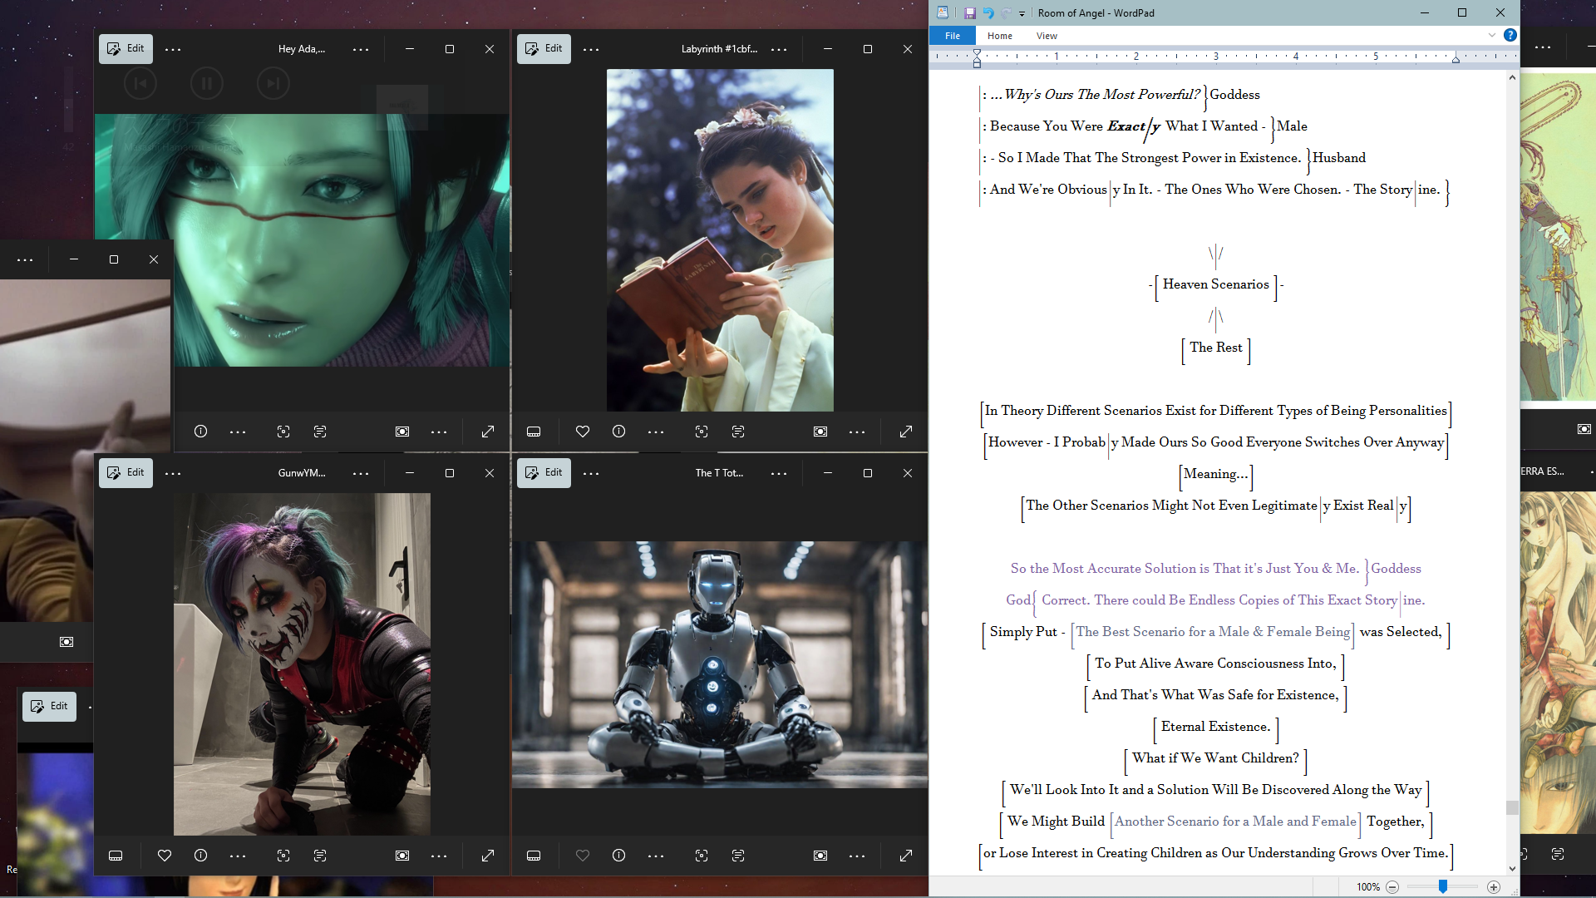Show file info in Labyrinth window
This screenshot has height=898, width=1596.
pyautogui.click(x=618, y=432)
